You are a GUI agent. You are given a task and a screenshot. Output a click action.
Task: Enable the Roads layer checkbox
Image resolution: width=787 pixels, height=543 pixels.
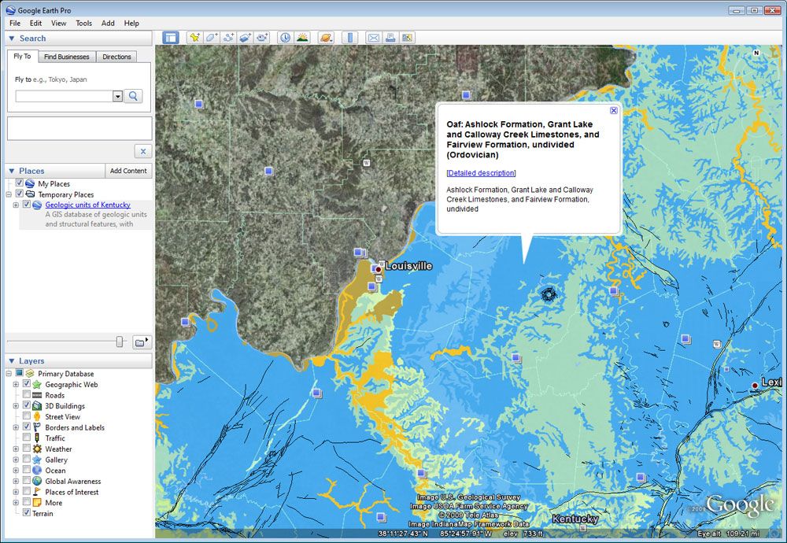click(x=27, y=395)
